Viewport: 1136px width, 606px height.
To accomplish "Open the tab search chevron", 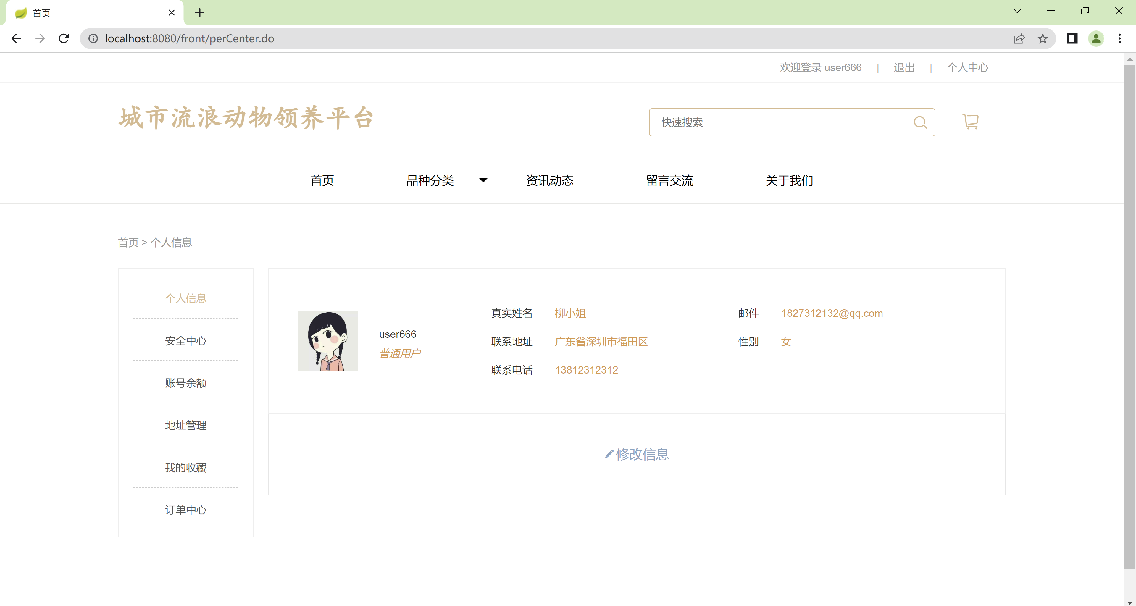I will click(x=1017, y=11).
